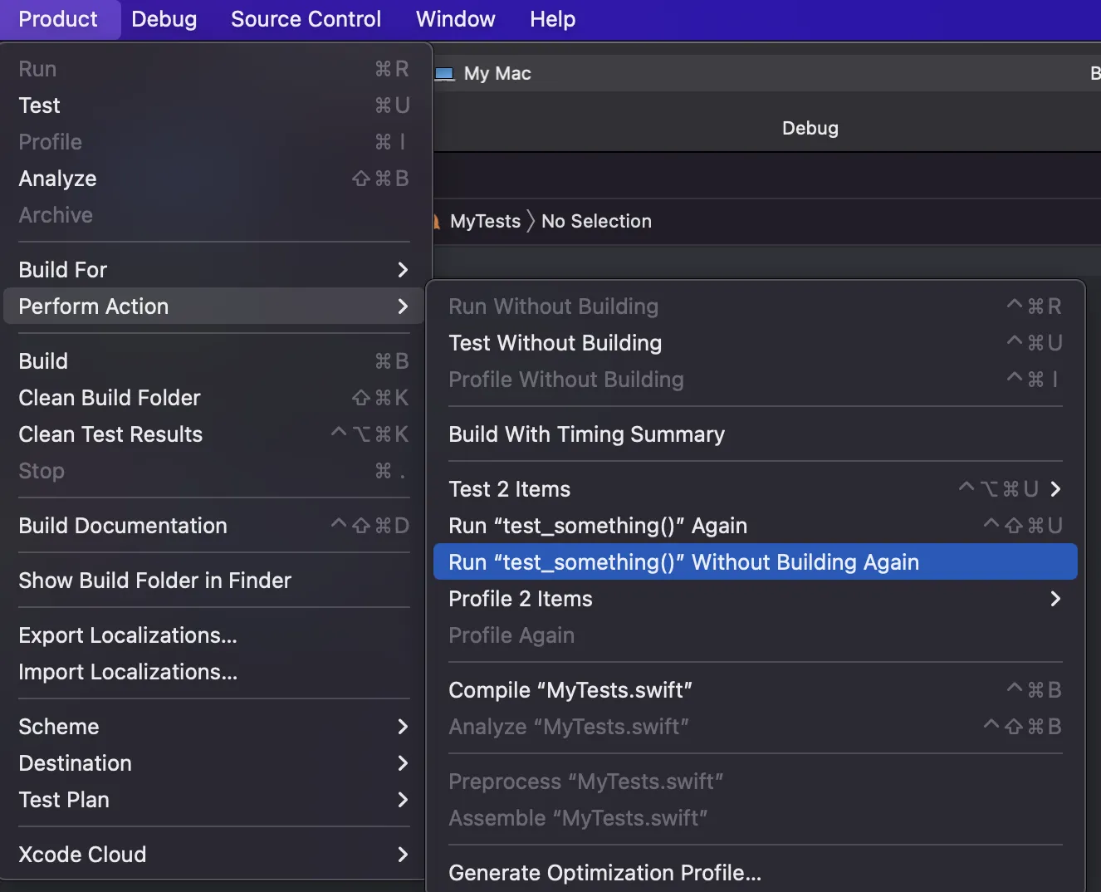Click Show Build Folder in Finder
The image size is (1101, 892).
(155, 581)
